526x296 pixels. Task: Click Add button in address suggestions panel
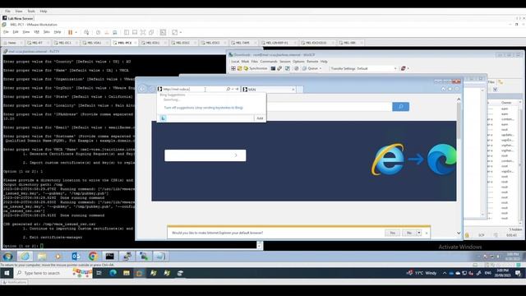260,118
